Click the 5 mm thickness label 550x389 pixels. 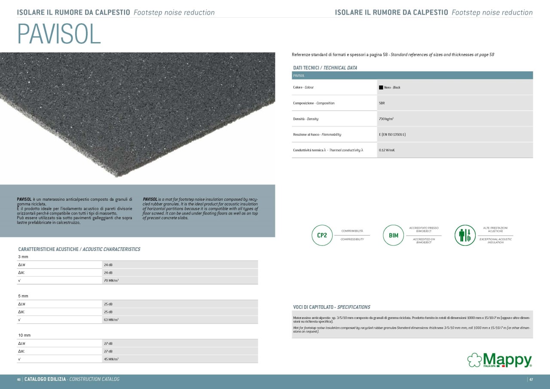click(x=23, y=296)
